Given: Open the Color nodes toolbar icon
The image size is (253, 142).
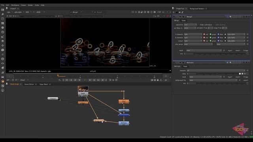Looking at the screenshot, I should point(3,28).
